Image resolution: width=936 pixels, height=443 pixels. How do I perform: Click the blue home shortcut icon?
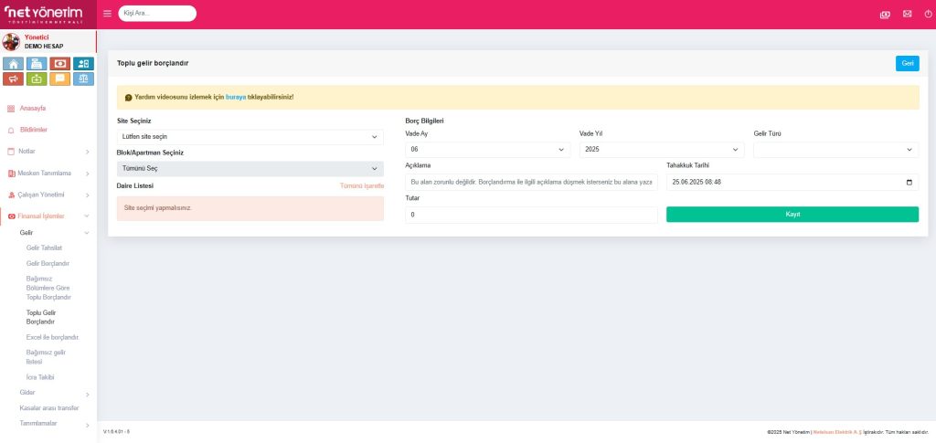[13, 64]
